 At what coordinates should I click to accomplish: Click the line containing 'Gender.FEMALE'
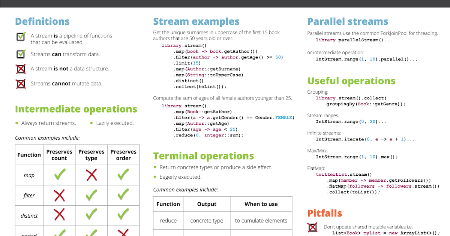(x=234, y=118)
